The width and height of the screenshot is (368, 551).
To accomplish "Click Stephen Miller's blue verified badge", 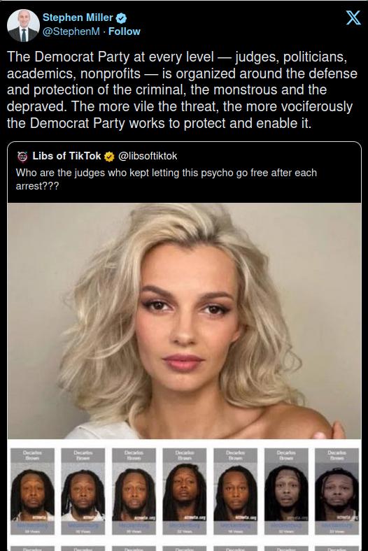I will click(x=122, y=18).
